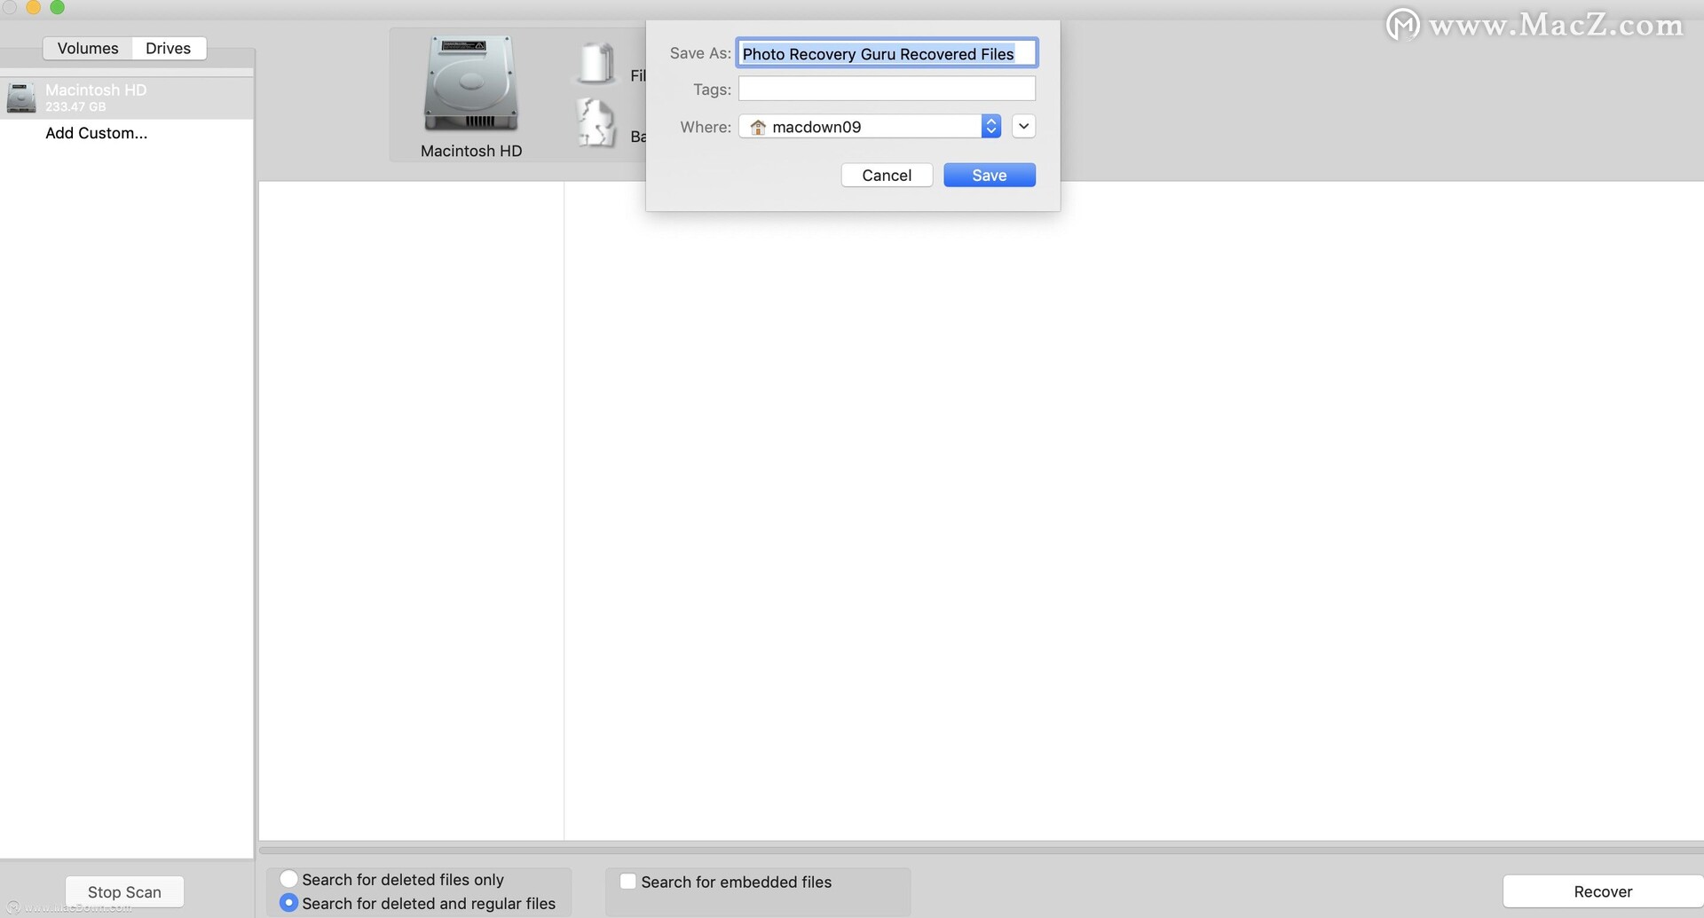
Task: Click the green zoom window button
Action: tap(58, 6)
